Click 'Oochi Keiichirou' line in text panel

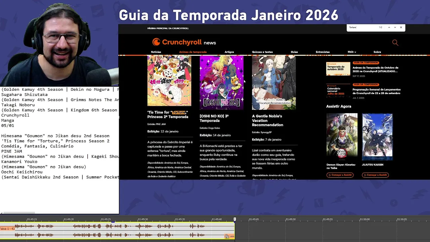pyautogui.click(x=22, y=172)
